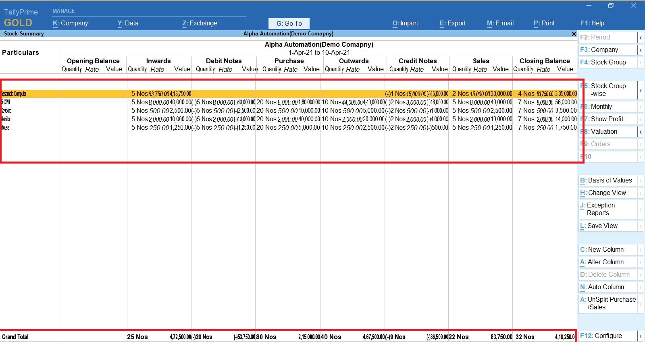
Task: Click the G: Go To button
Action: [x=289, y=23]
